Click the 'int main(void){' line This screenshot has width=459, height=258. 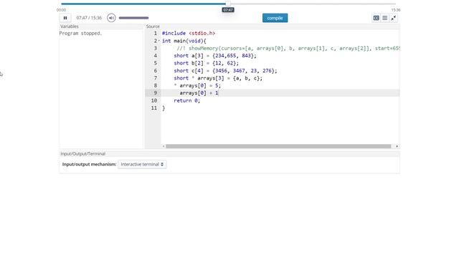click(x=184, y=41)
